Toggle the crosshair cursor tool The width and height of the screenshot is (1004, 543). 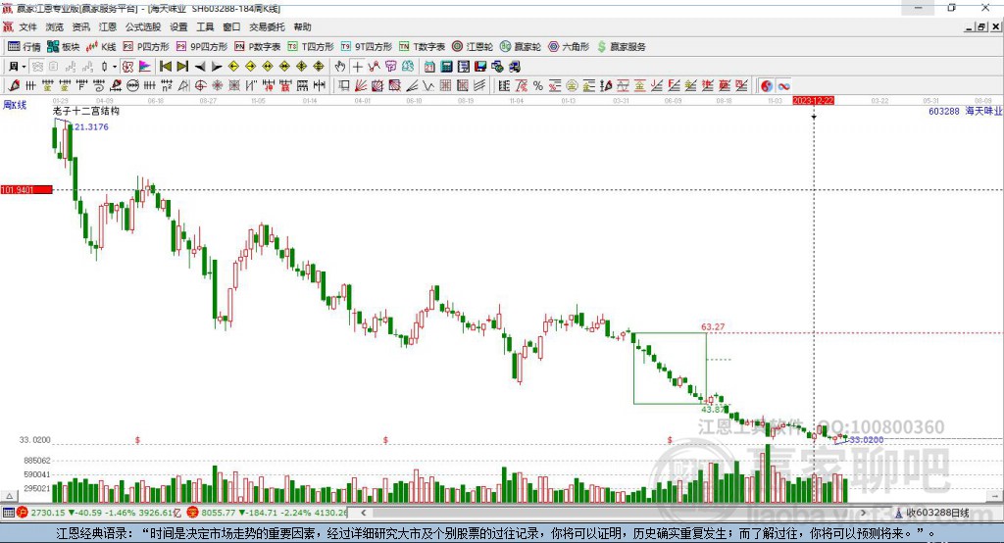(357, 67)
